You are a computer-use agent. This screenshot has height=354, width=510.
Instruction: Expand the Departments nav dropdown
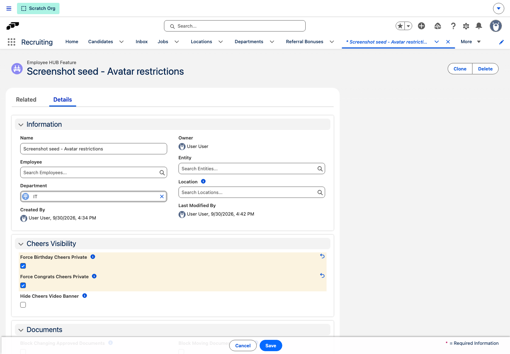[x=272, y=42]
